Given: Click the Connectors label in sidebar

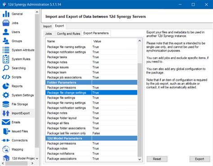Looking at the screenshot, I should [x=20, y=140].
